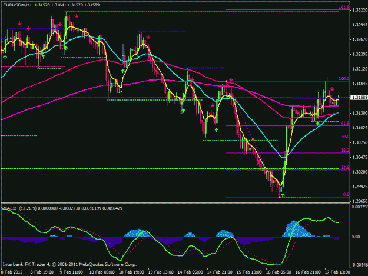Image resolution: width=368 pixels, height=276 pixels.
Task: Click price axis value 1.30200
Action: [x=360, y=172]
